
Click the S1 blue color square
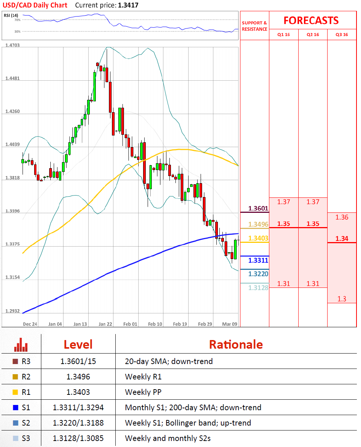click(x=15, y=408)
